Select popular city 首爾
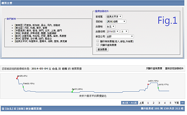Image resolution: width=187 pixels, height=115 pixels. [45, 28]
